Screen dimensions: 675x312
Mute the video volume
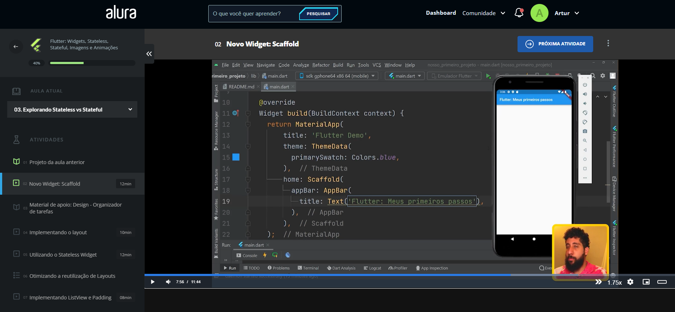click(168, 282)
